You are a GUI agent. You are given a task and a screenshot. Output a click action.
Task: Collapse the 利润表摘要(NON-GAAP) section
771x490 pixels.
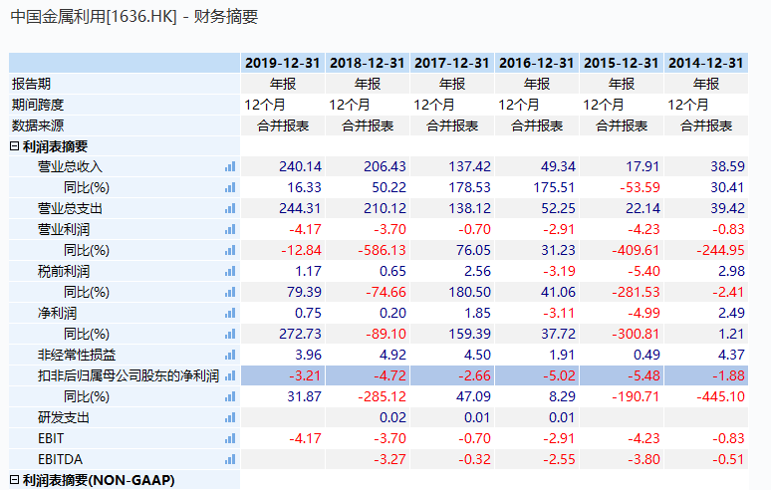14,480
